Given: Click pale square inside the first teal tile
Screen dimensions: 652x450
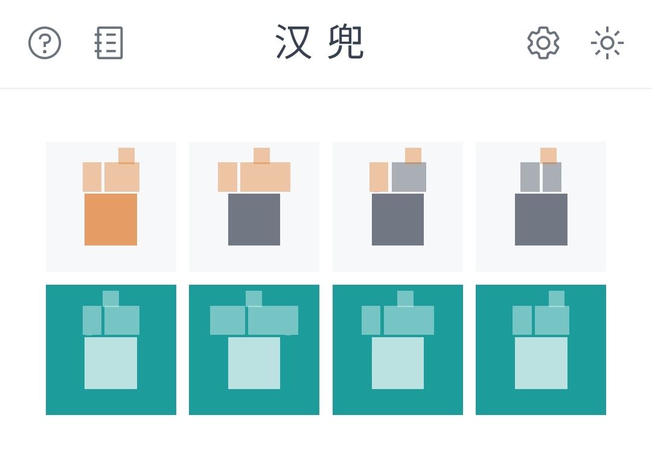Looking at the screenshot, I should coord(110,363).
